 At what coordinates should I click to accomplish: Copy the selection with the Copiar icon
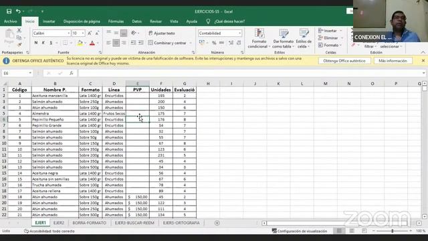19,37
